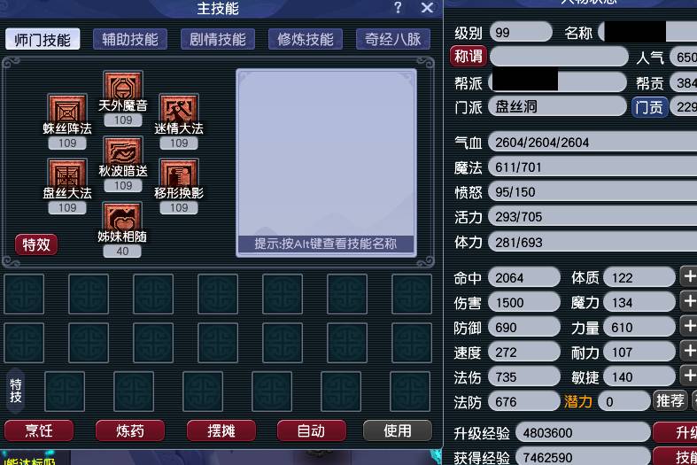
Task: Select the 盘丝大法 skill icon
Action: [x=67, y=174]
